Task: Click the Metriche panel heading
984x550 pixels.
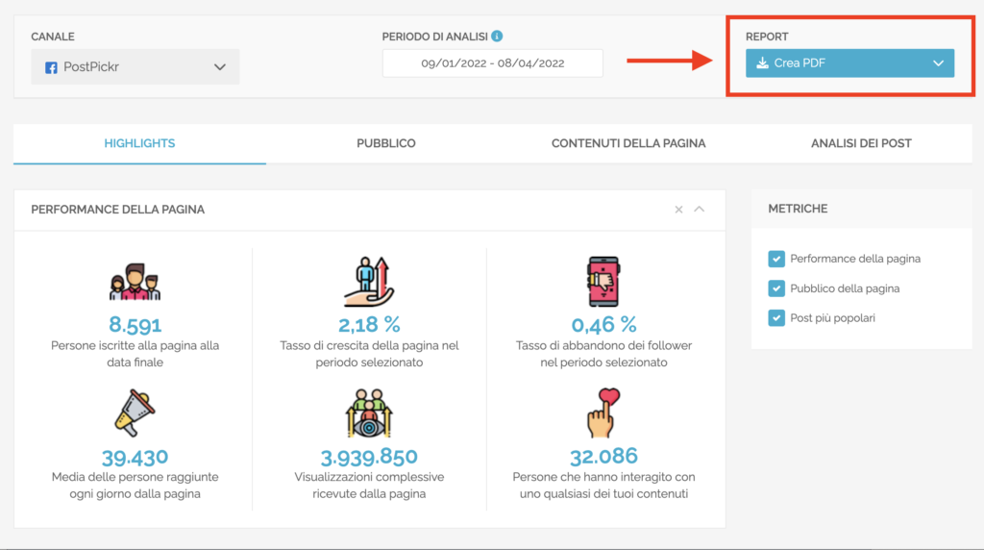Action: 798,209
